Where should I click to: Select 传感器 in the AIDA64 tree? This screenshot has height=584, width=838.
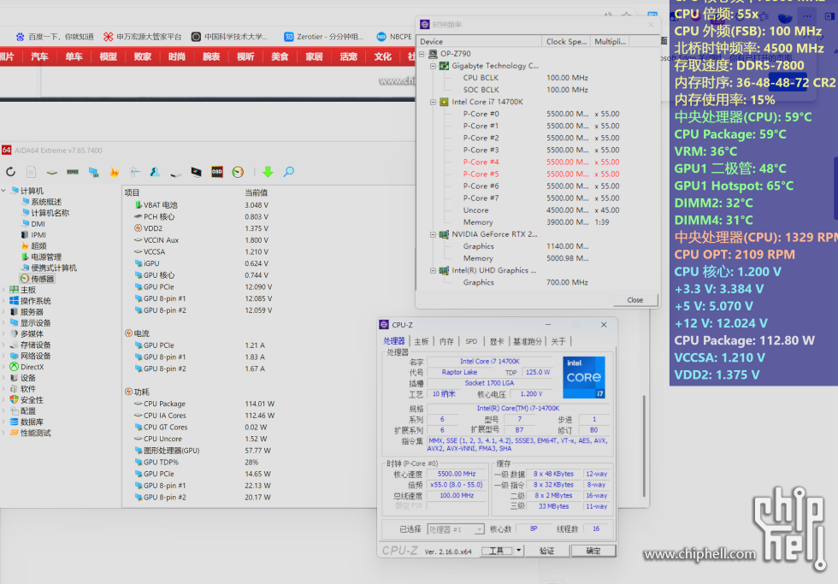tap(42, 279)
